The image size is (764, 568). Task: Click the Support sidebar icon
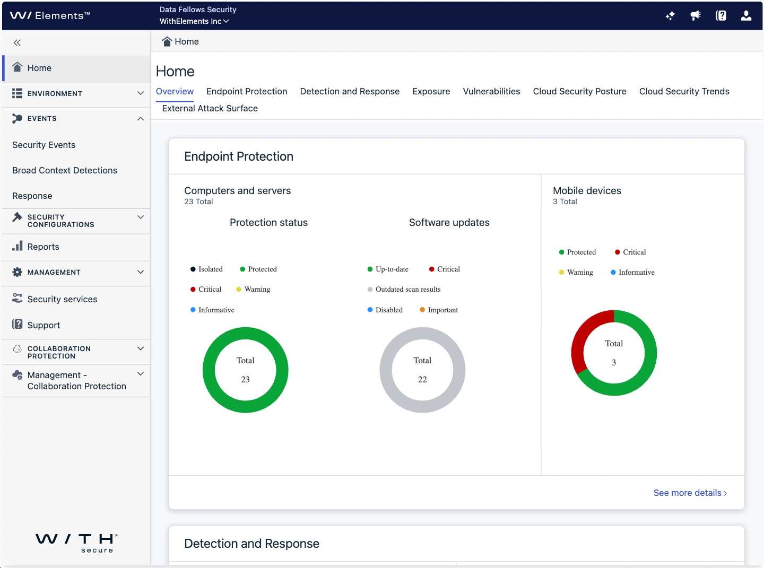click(x=18, y=325)
